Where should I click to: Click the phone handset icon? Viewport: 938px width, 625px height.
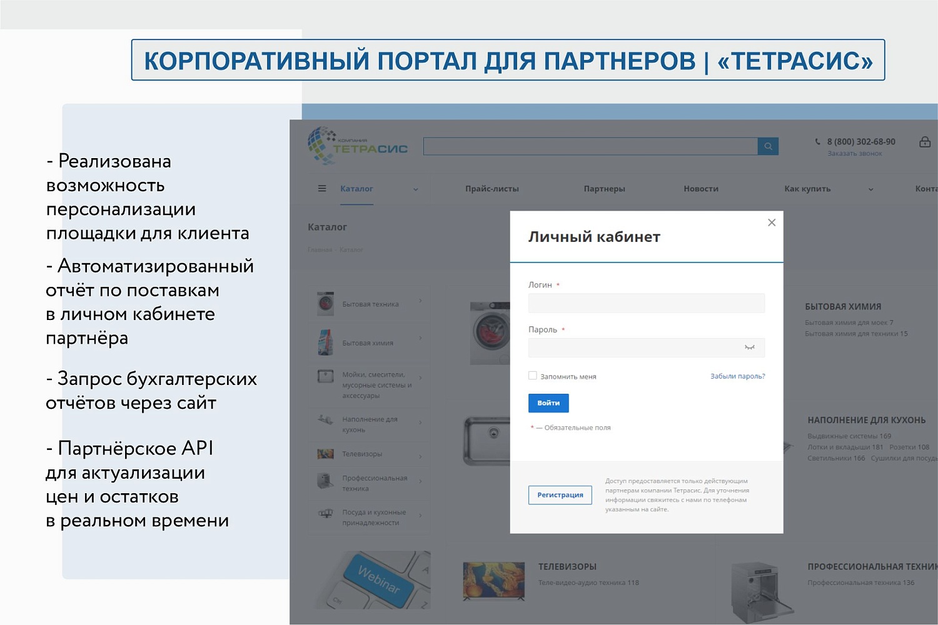[x=817, y=141]
